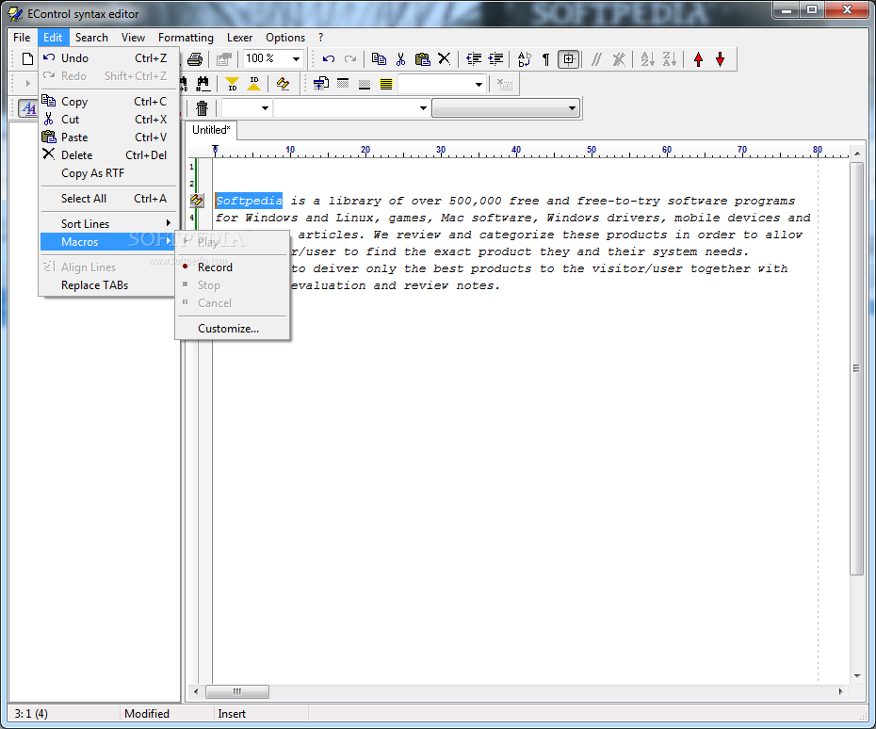Click the Redo arrow in the toolbar
The image size is (876, 729).
pyautogui.click(x=350, y=58)
